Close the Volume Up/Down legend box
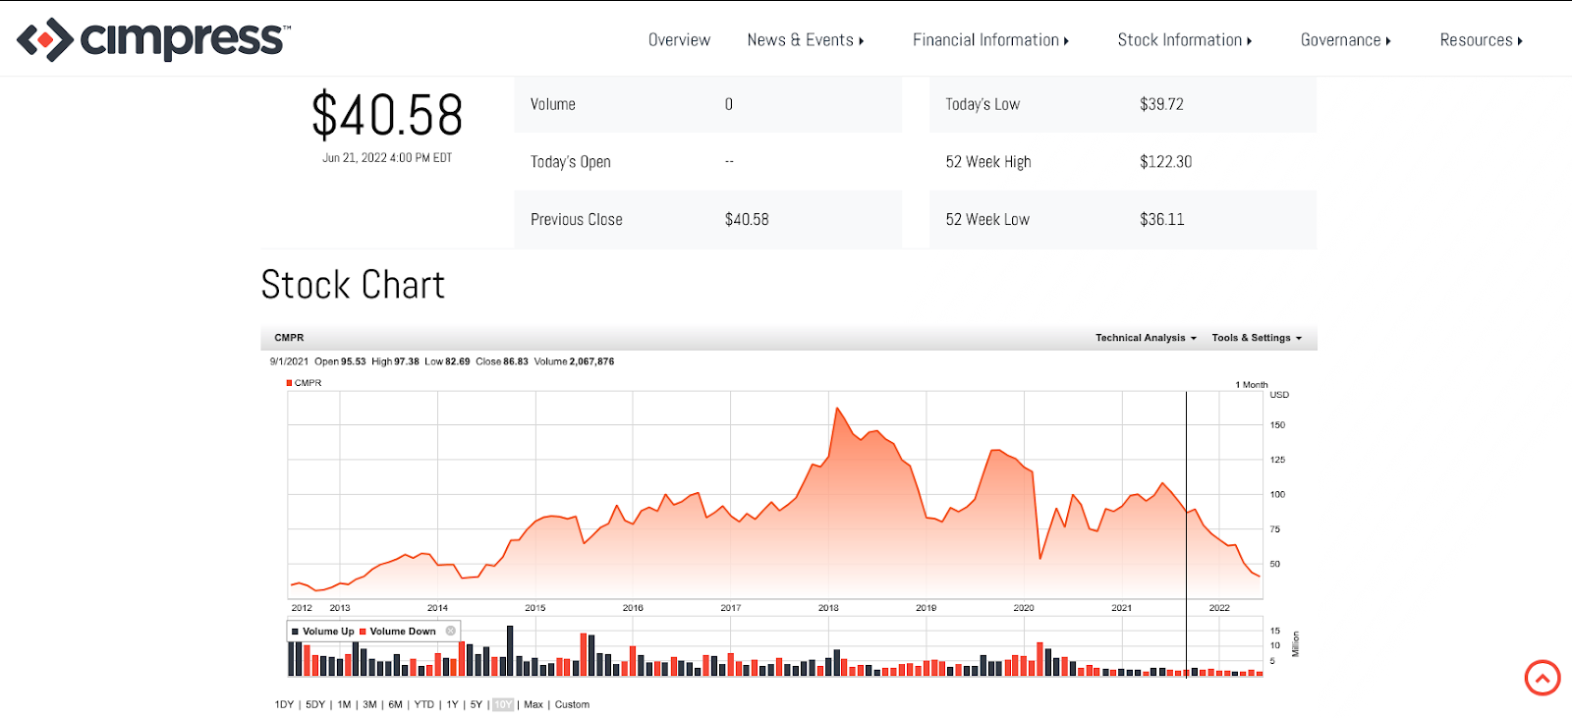This screenshot has height=718, width=1572. point(451,632)
